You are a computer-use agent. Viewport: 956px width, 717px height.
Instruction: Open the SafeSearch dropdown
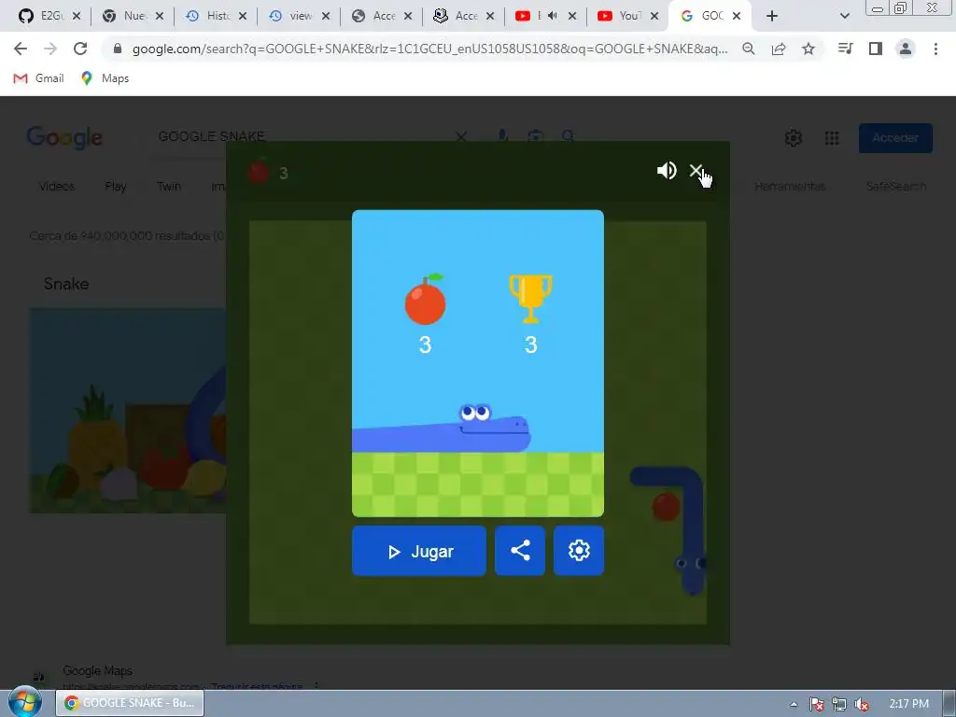click(895, 187)
